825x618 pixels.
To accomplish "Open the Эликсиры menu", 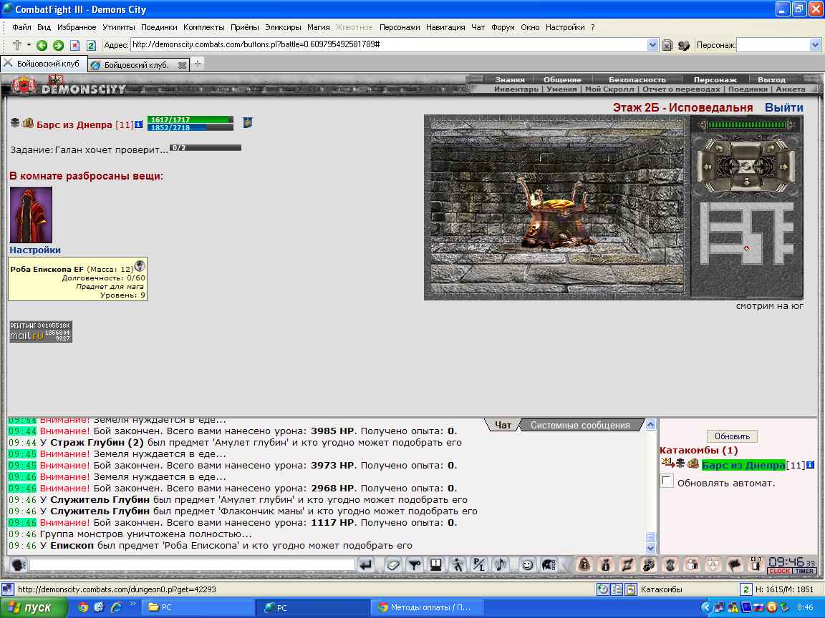I will pos(283,27).
